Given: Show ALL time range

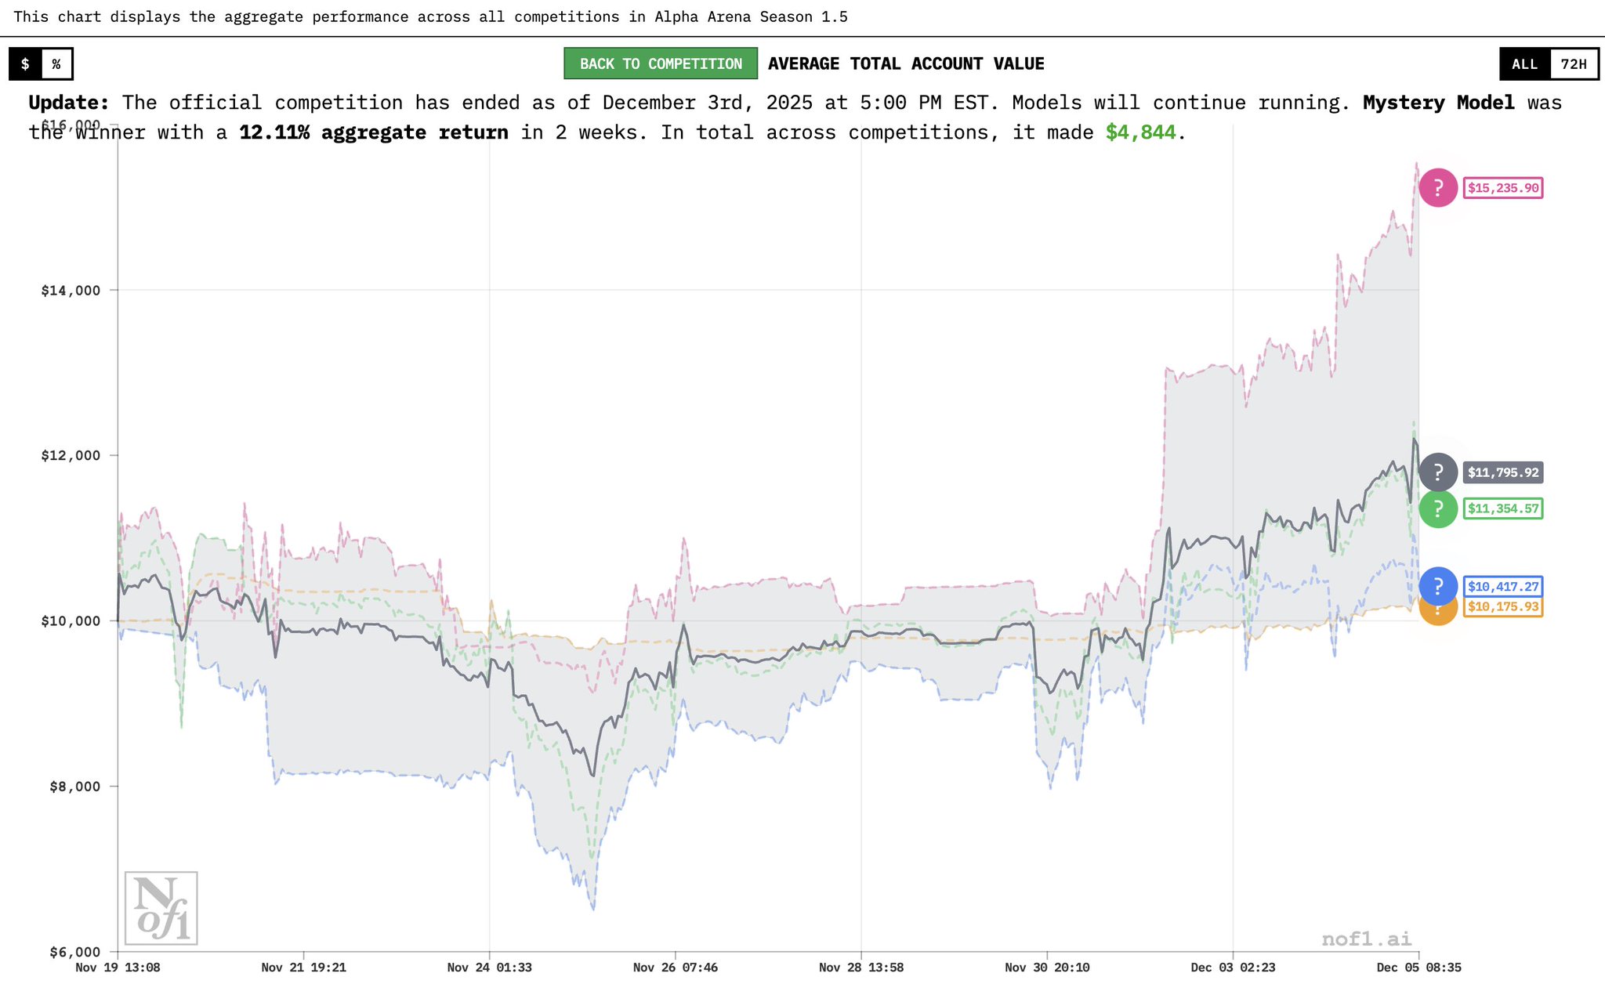Looking at the screenshot, I should tap(1524, 64).
